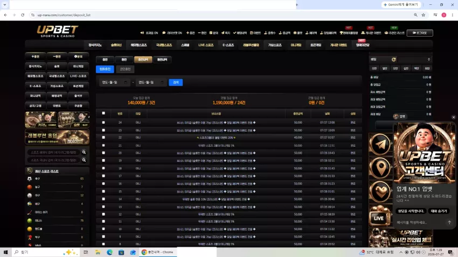Check the box for row number 24
The image size is (458, 257).
click(103, 123)
